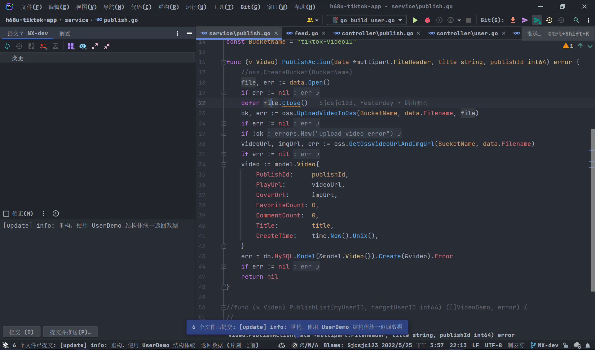
Task: Click rollback icon in commit toolbar
Action: point(19,46)
